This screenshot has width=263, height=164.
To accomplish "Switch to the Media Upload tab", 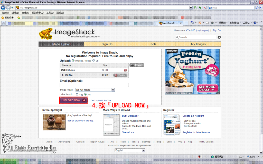I will (61, 44).
